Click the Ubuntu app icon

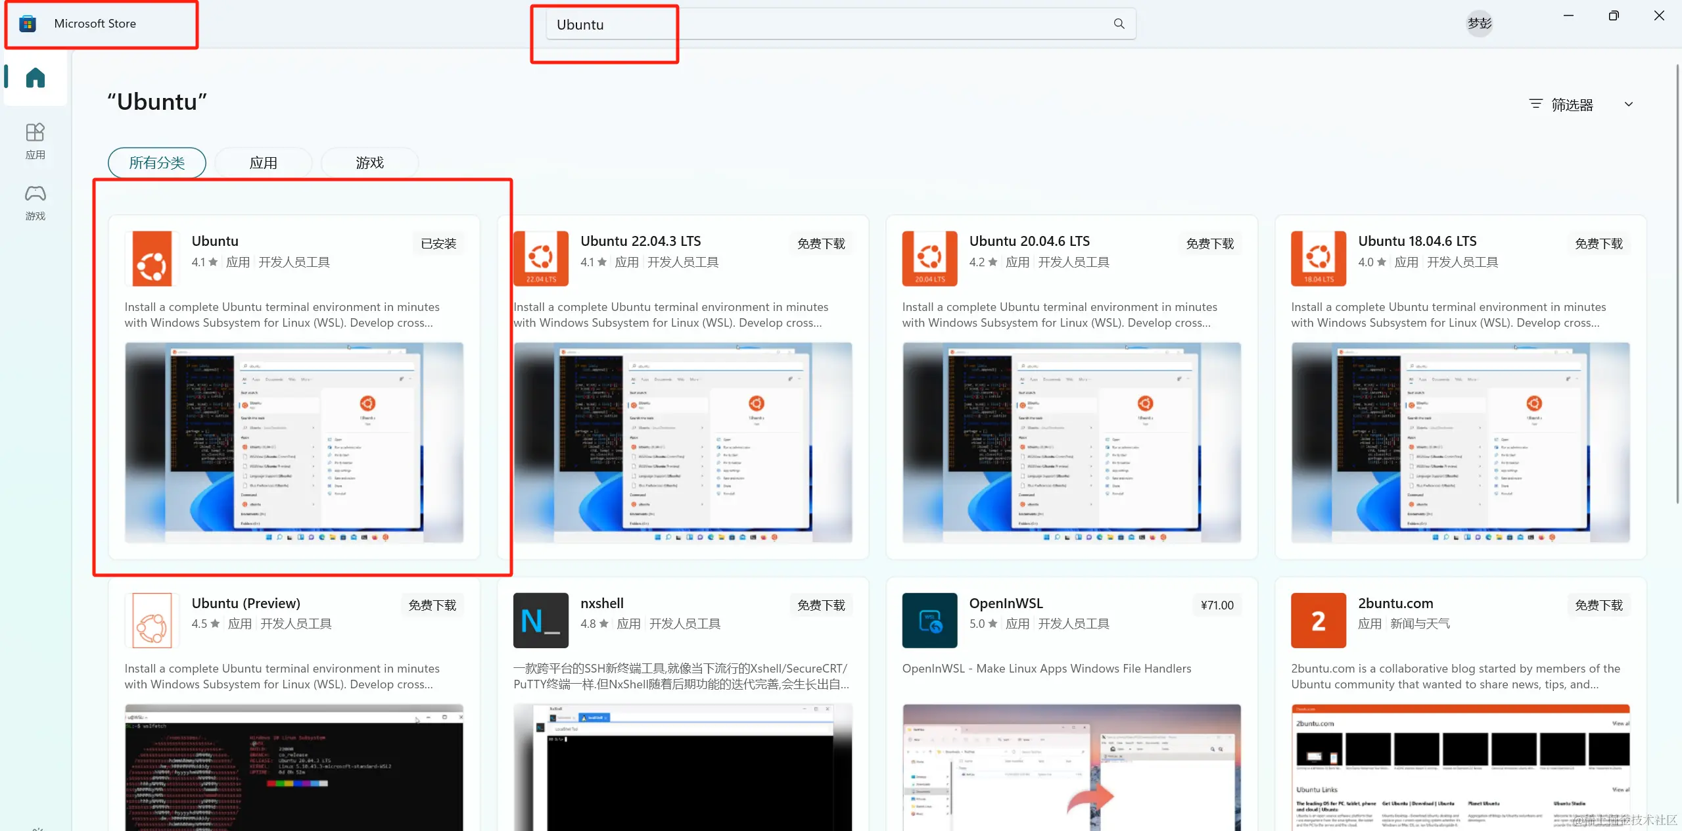(152, 258)
